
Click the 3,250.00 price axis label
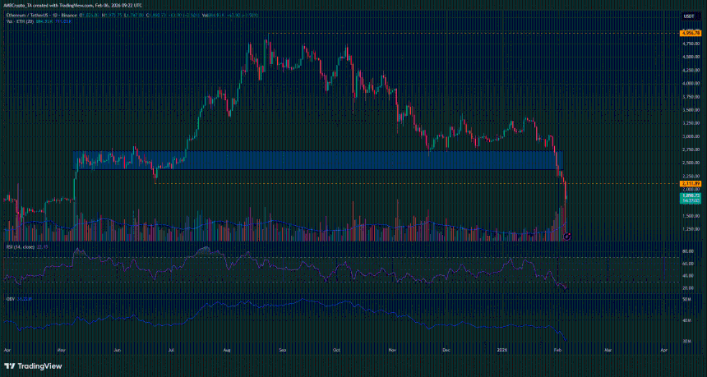coord(690,123)
